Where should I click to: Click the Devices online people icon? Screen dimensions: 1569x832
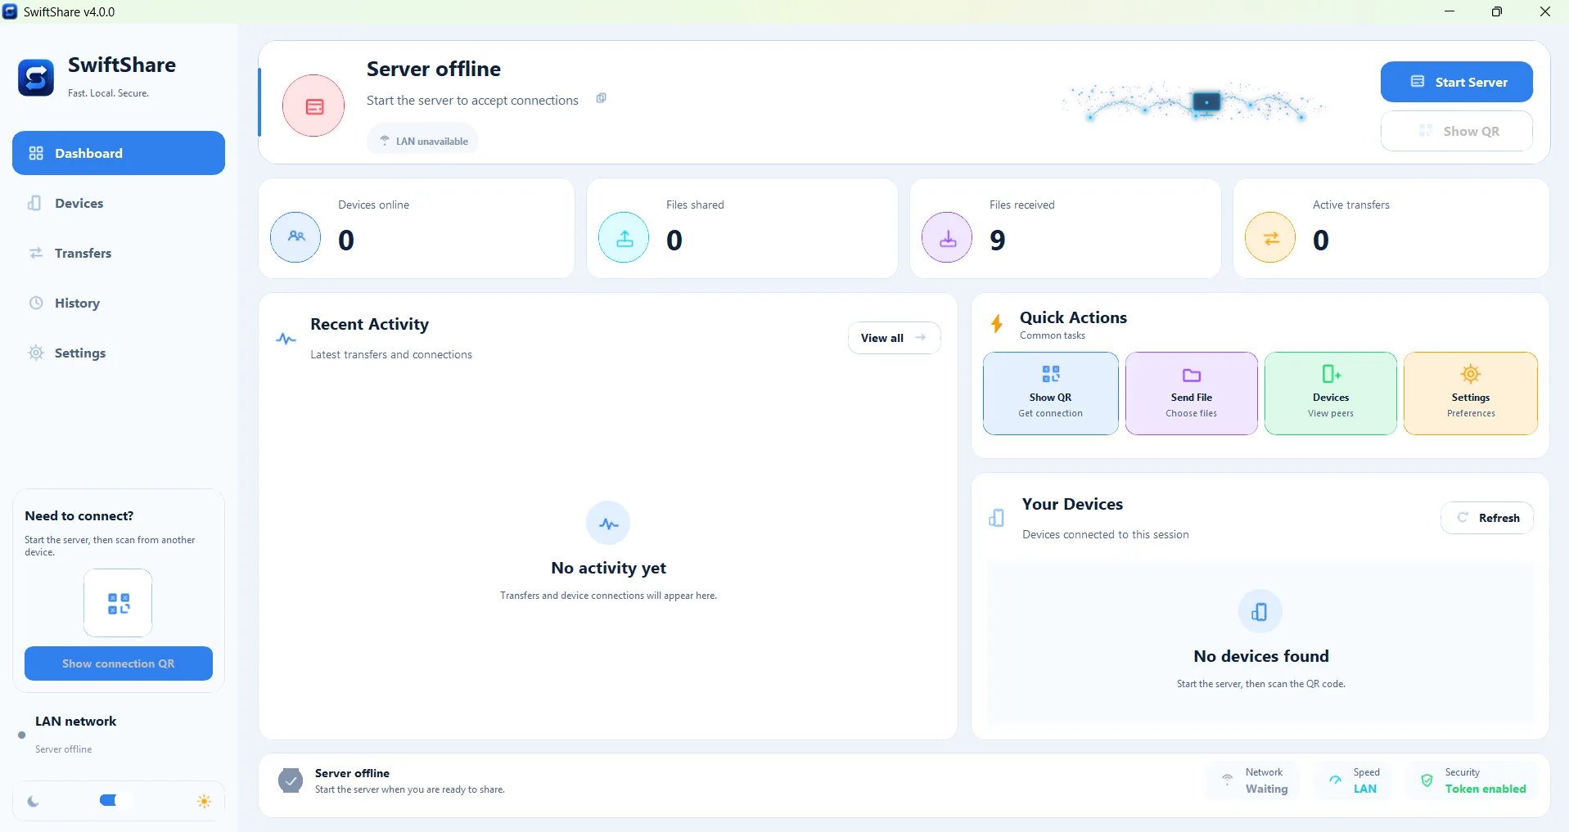click(x=295, y=237)
